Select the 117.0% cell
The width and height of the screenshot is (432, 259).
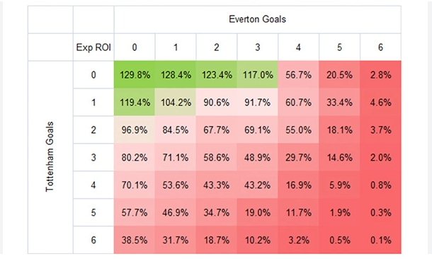(x=258, y=74)
